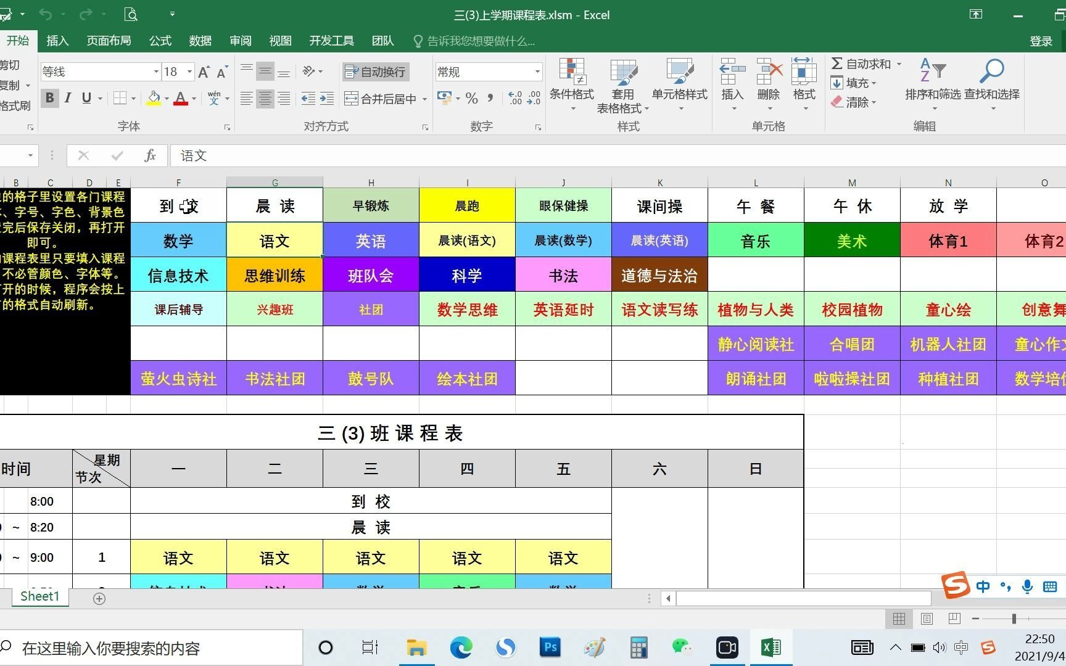Toggle bold formatting
The image size is (1066, 666).
point(49,97)
